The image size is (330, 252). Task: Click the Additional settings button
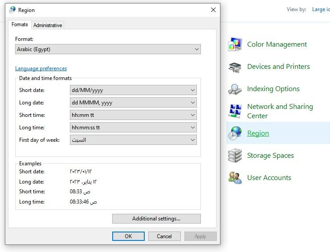[x=156, y=219]
